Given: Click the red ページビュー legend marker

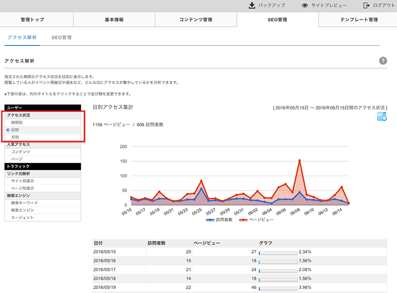Looking at the screenshot, I should (x=243, y=219).
